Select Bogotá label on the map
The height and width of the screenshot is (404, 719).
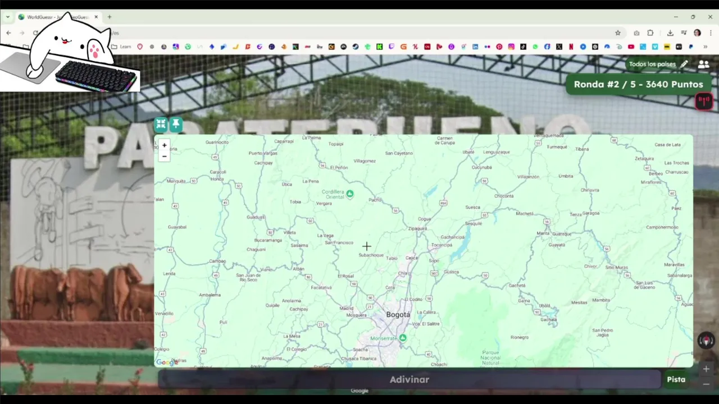398,315
